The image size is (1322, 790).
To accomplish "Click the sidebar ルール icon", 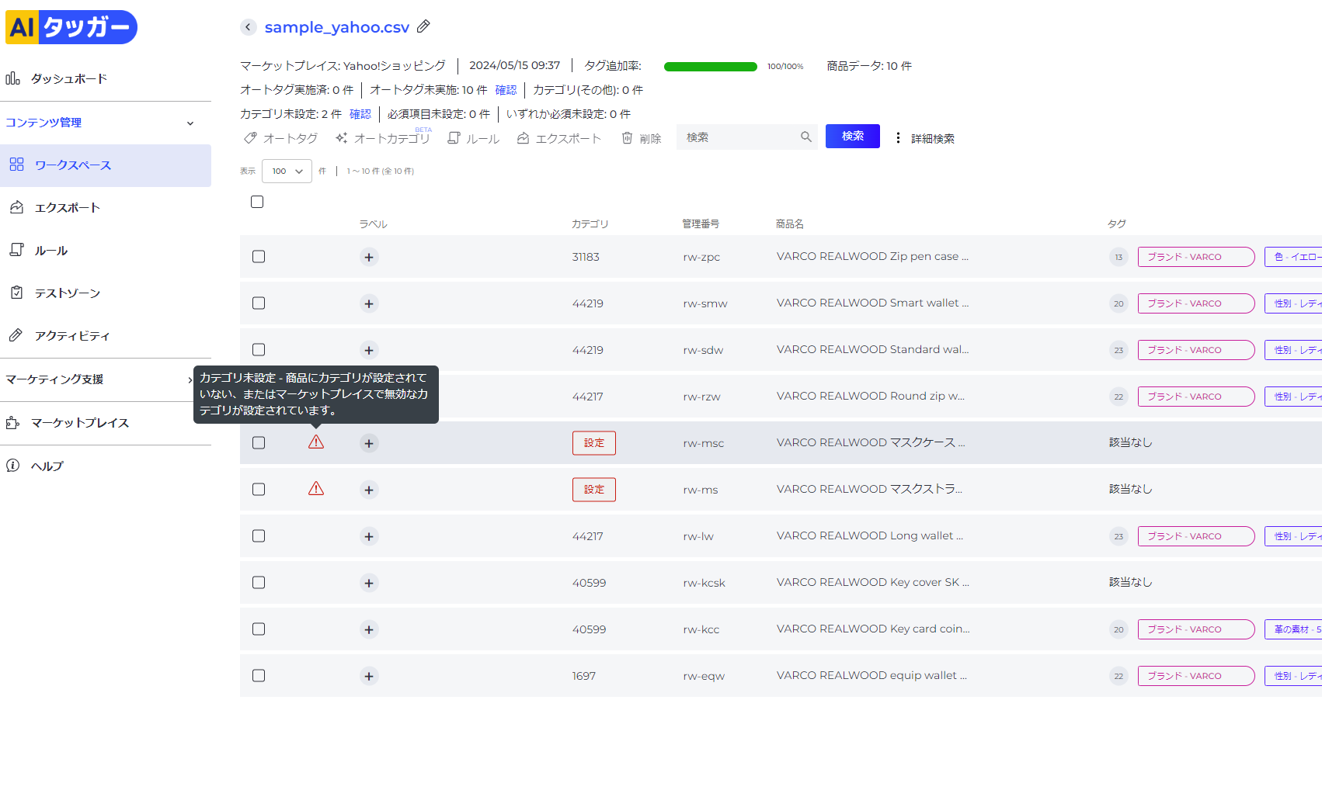I will pos(16,250).
